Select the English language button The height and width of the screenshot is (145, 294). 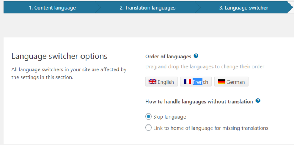161,82
